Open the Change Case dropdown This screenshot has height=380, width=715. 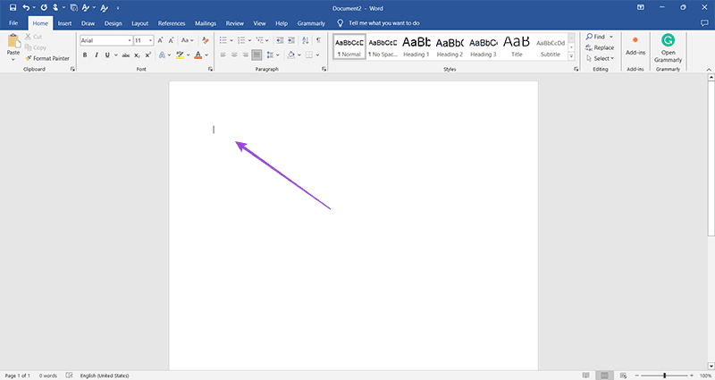point(187,40)
